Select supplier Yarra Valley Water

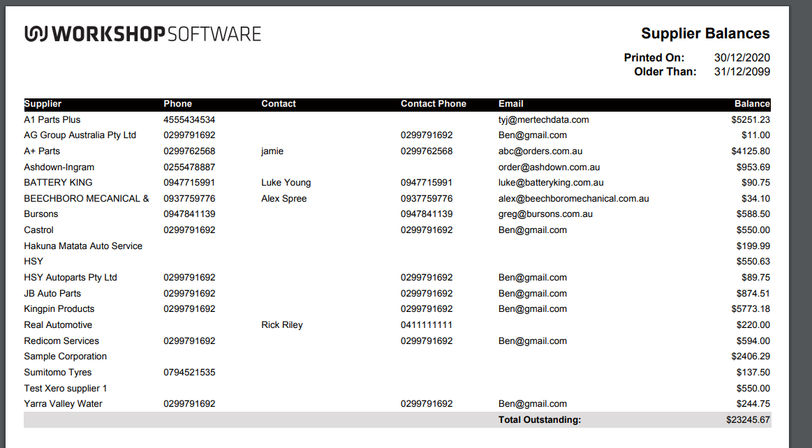tap(63, 404)
